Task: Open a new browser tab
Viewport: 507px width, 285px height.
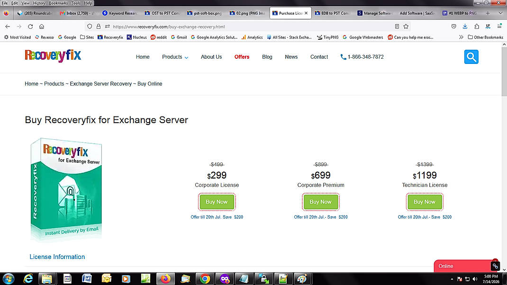Action: point(488,13)
